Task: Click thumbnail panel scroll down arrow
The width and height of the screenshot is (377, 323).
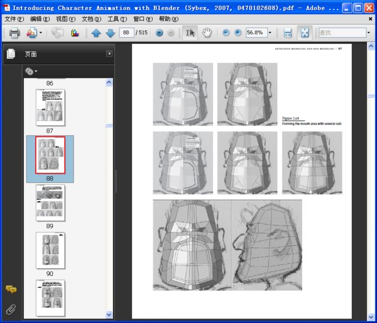Action: coord(109,314)
